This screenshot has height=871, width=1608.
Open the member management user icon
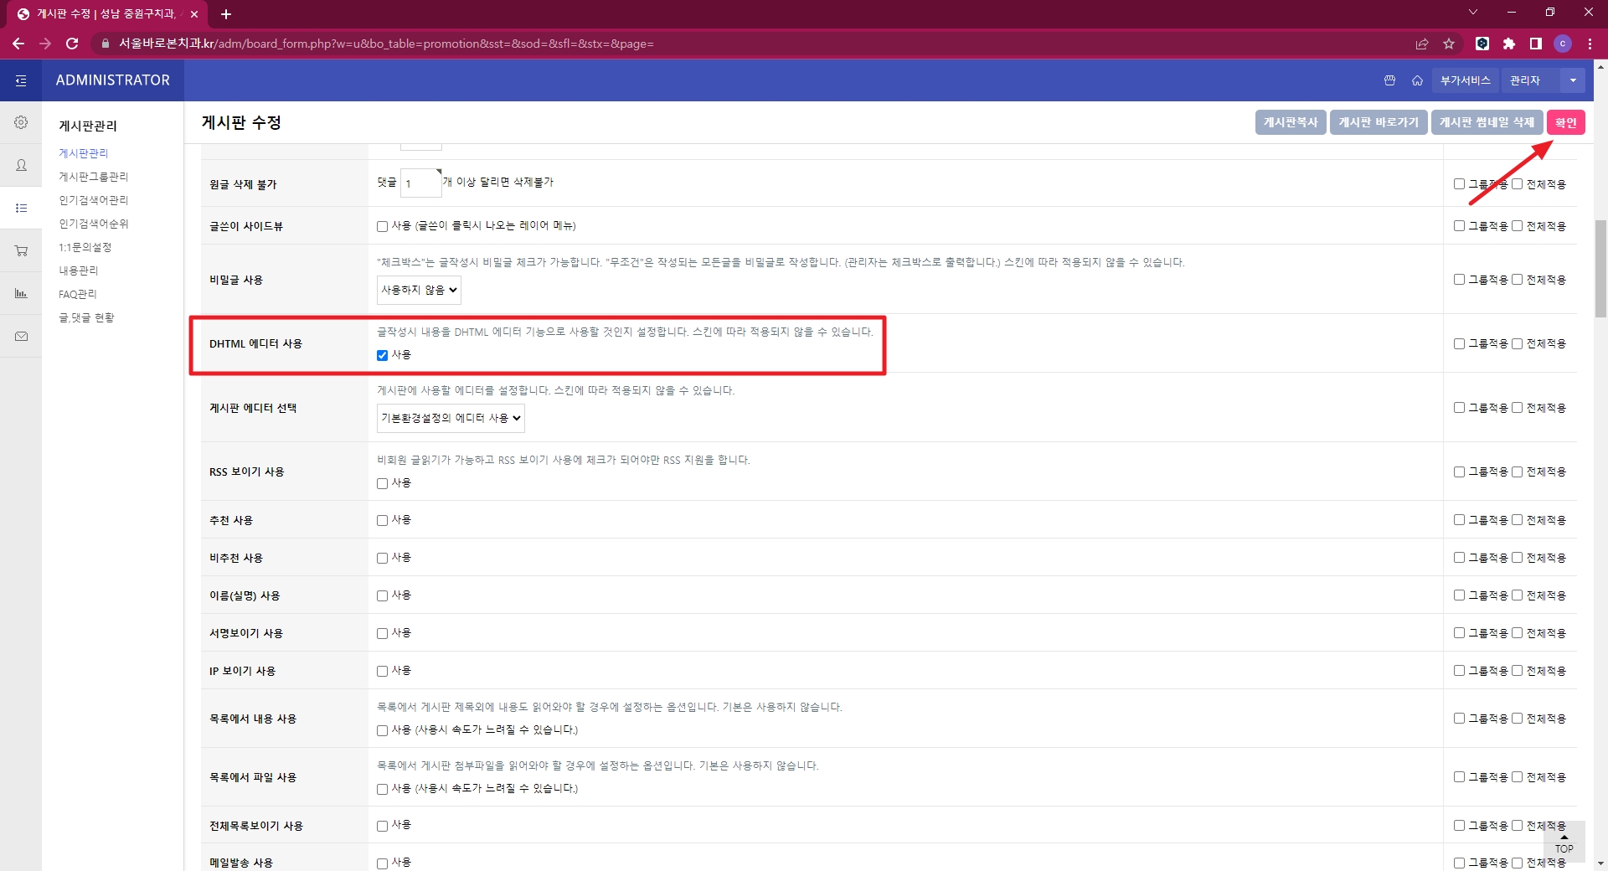21,165
